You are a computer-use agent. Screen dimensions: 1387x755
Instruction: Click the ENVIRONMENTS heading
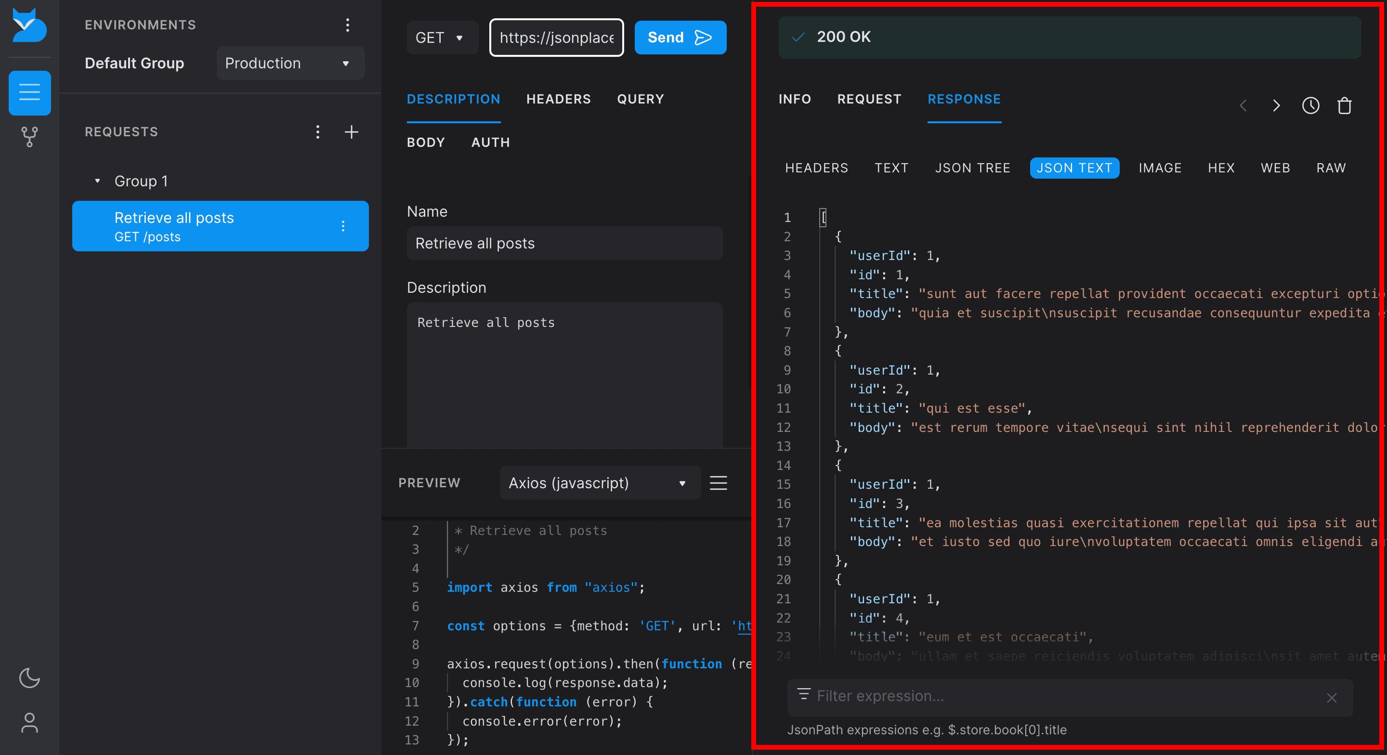point(141,25)
